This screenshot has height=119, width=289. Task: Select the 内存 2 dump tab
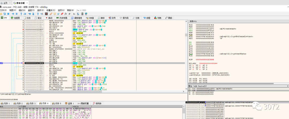pyautogui.click(x=18, y=103)
